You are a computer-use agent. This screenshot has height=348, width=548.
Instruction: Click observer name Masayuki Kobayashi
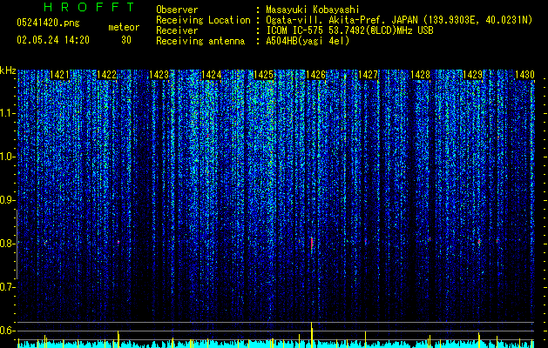click(313, 10)
